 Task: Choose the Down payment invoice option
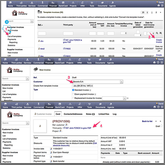73,94
